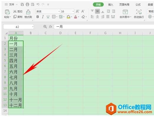The width and height of the screenshot is (154, 117).
Task: Select column A header
Action: click(x=16, y=33)
